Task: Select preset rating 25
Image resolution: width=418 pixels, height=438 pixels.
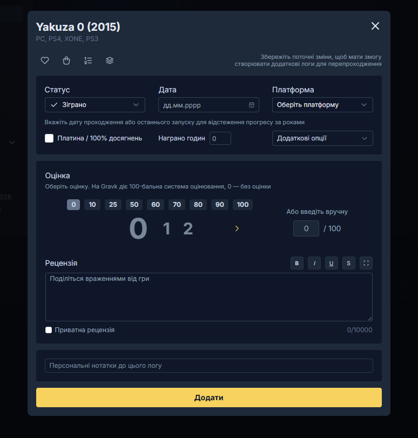Action: pyautogui.click(x=113, y=205)
